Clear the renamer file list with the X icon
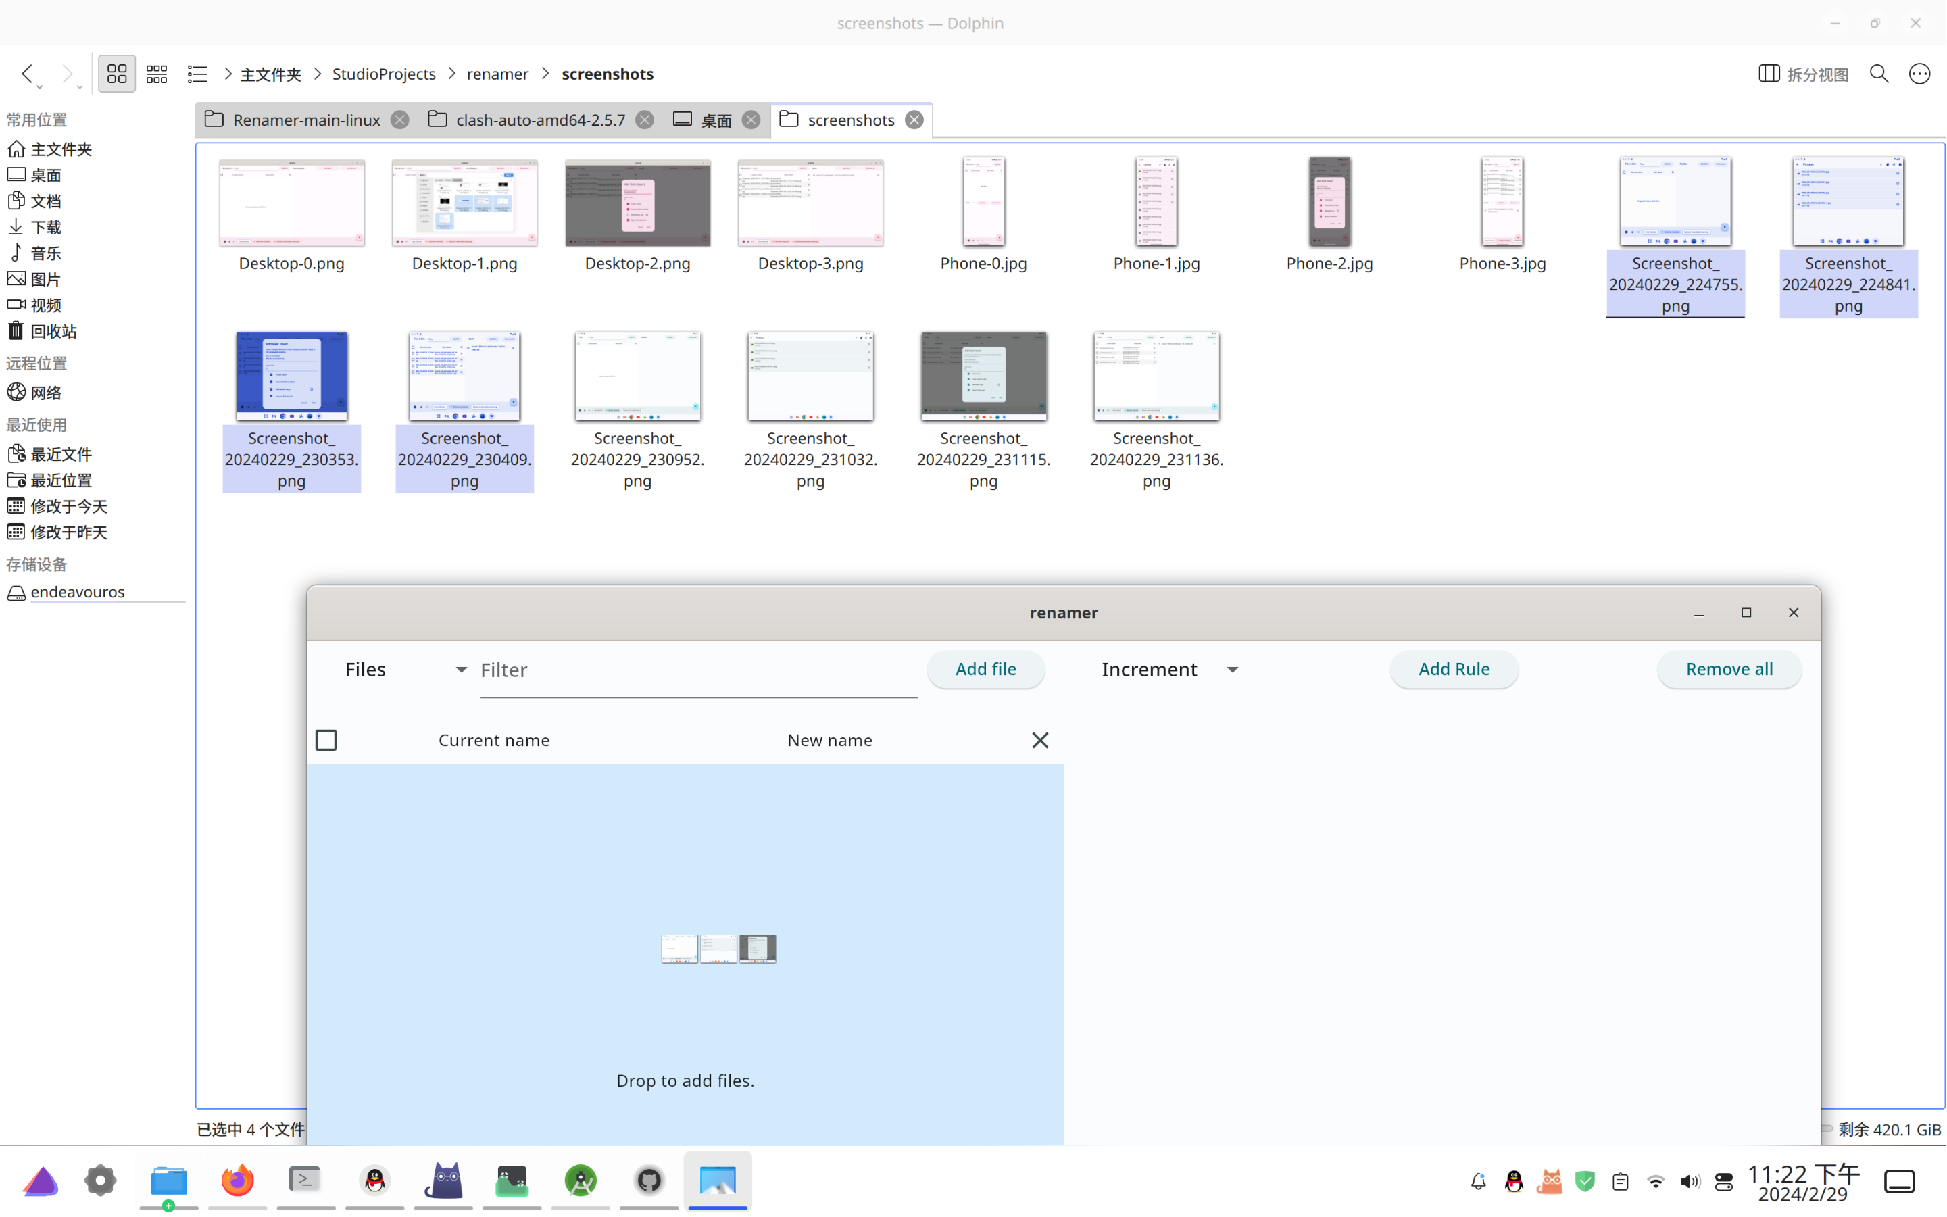The height and width of the screenshot is (1217, 1947). pos(1039,740)
